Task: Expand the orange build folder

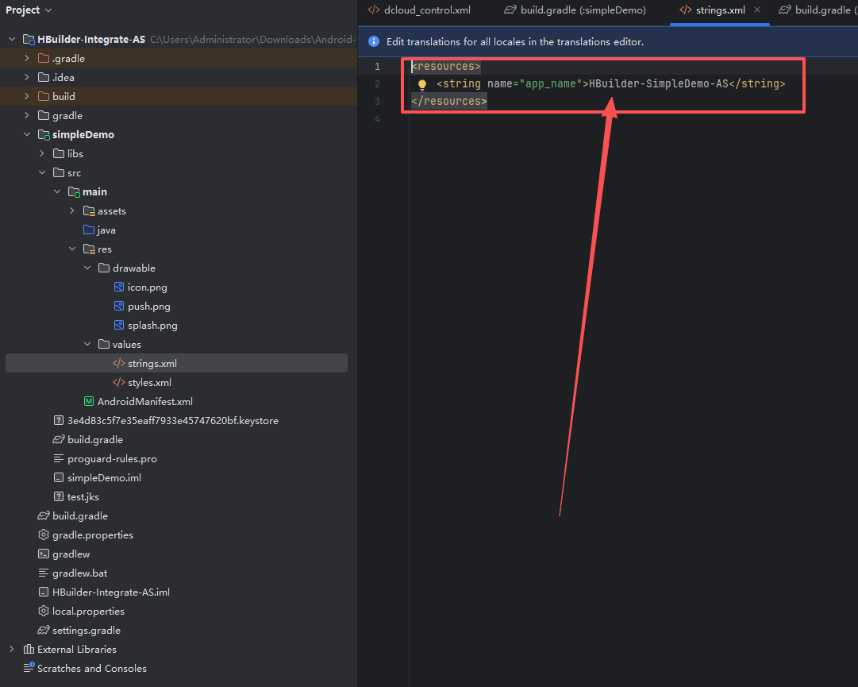Action: tap(27, 96)
